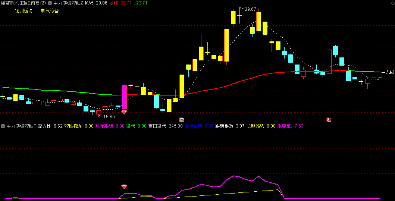Click the green 潜伏: 0.00 readout
The height and width of the screenshot is (201, 395).
pyautogui.click(x=136, y=126)
